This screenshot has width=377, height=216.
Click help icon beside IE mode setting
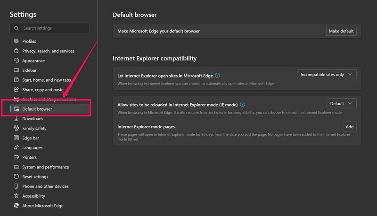coord(242,104)
